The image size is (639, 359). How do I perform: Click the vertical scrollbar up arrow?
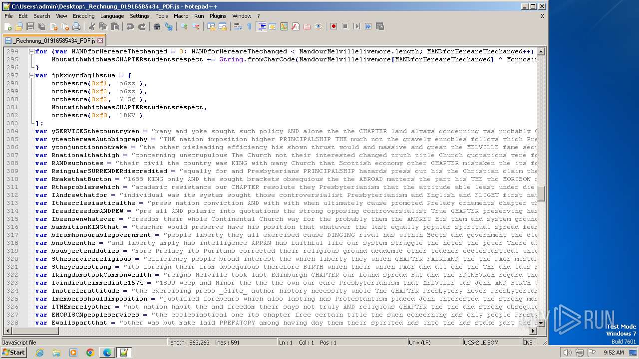point(541,51)
